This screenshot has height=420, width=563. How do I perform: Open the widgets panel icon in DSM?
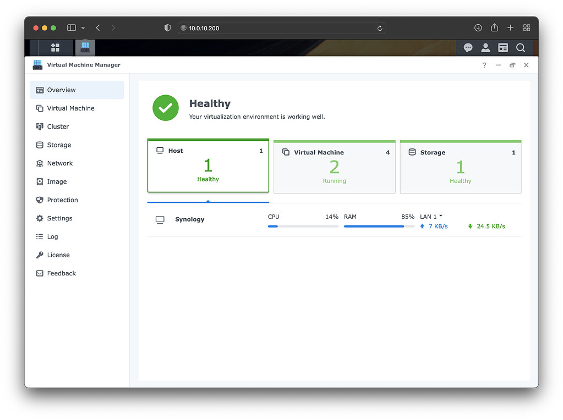tap(502, 47)
